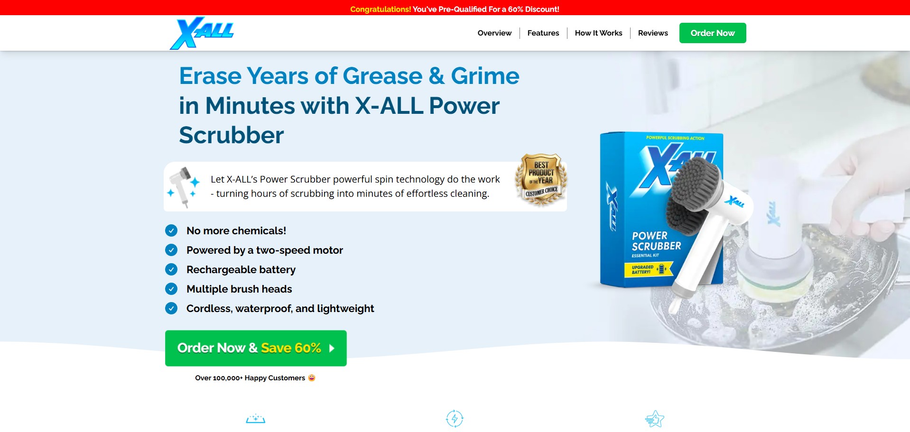
Task: Jump to the Reviews section
Action: [x=653, y=33]
